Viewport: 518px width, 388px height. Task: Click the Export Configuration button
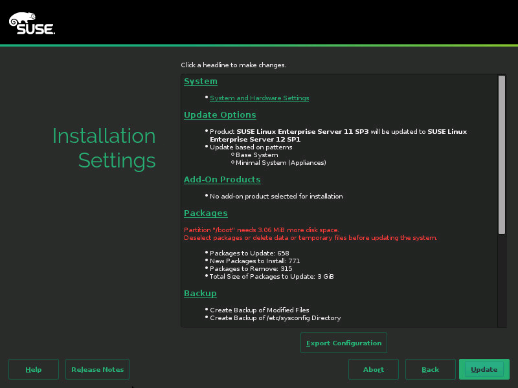pos(343,343)
